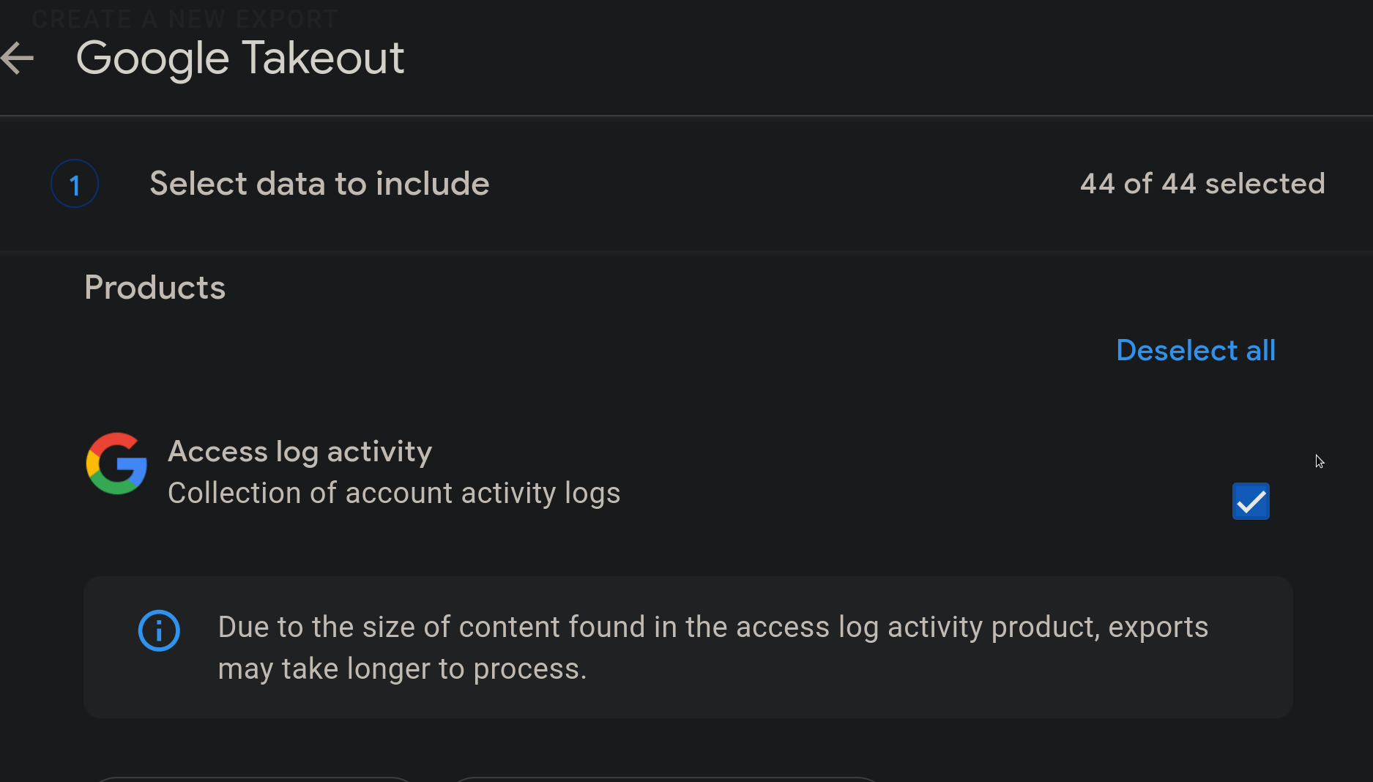Click the blue info circle icon
Viewport: 1373px width, 782px height.
tap(159, 630)
